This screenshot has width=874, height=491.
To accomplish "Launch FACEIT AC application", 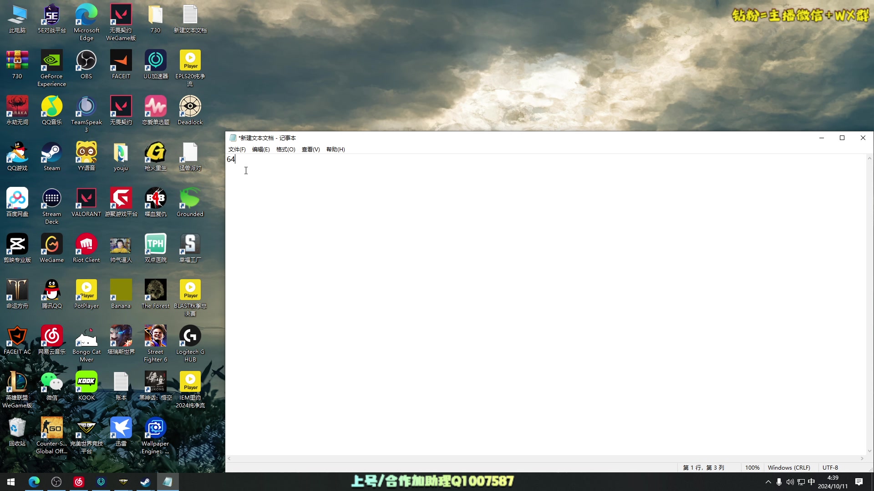I will click(17, 344).
